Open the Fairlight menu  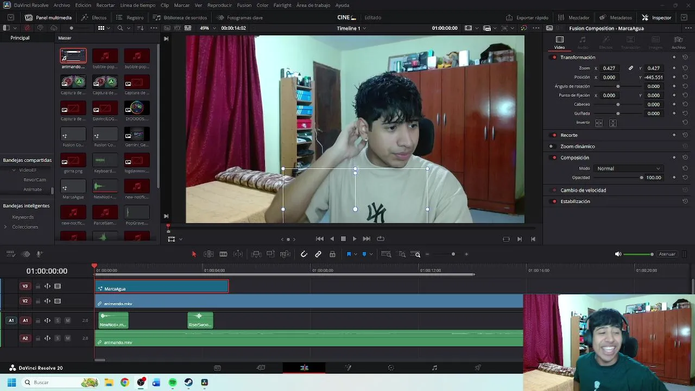coord(282,5)
